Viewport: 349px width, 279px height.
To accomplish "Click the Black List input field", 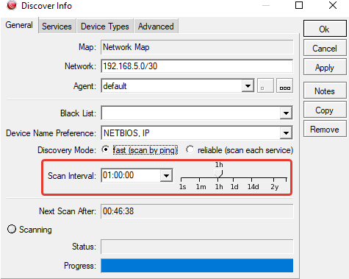I will pos(190,113).
